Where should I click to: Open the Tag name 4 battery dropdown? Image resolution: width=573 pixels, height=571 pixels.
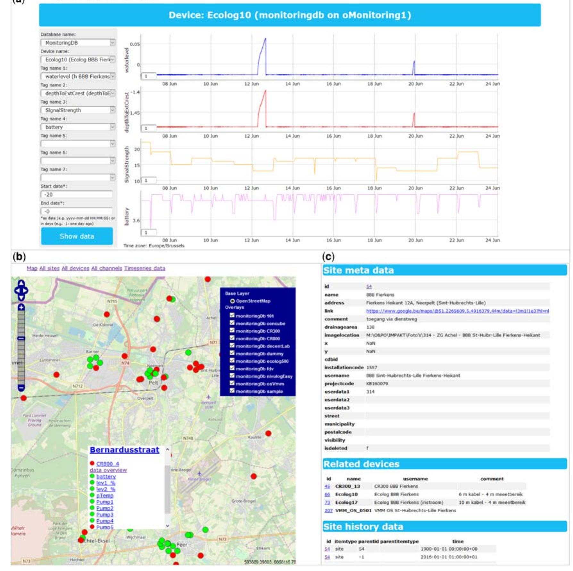[x=78, y=127]
